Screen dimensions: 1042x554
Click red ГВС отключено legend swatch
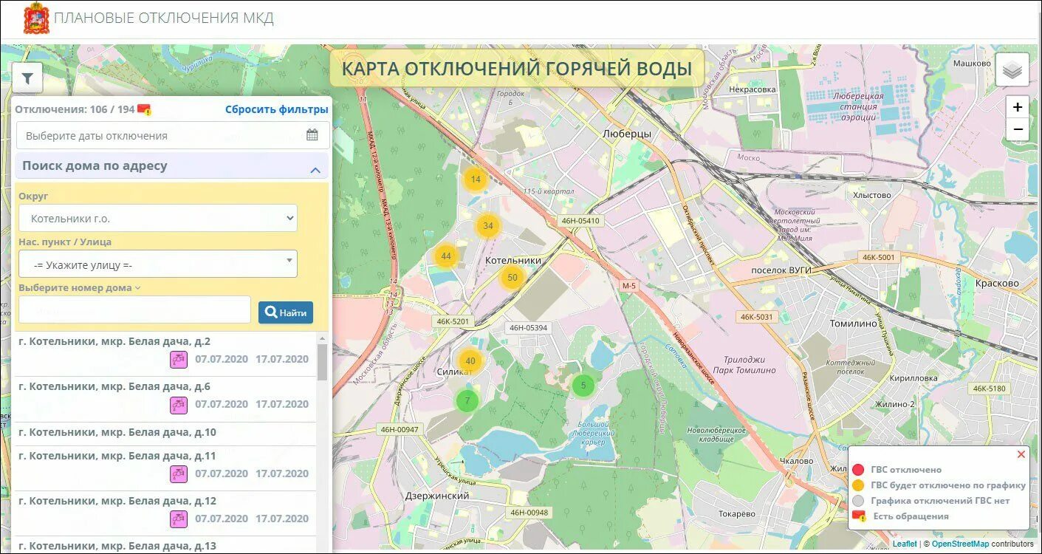[858, 470]
